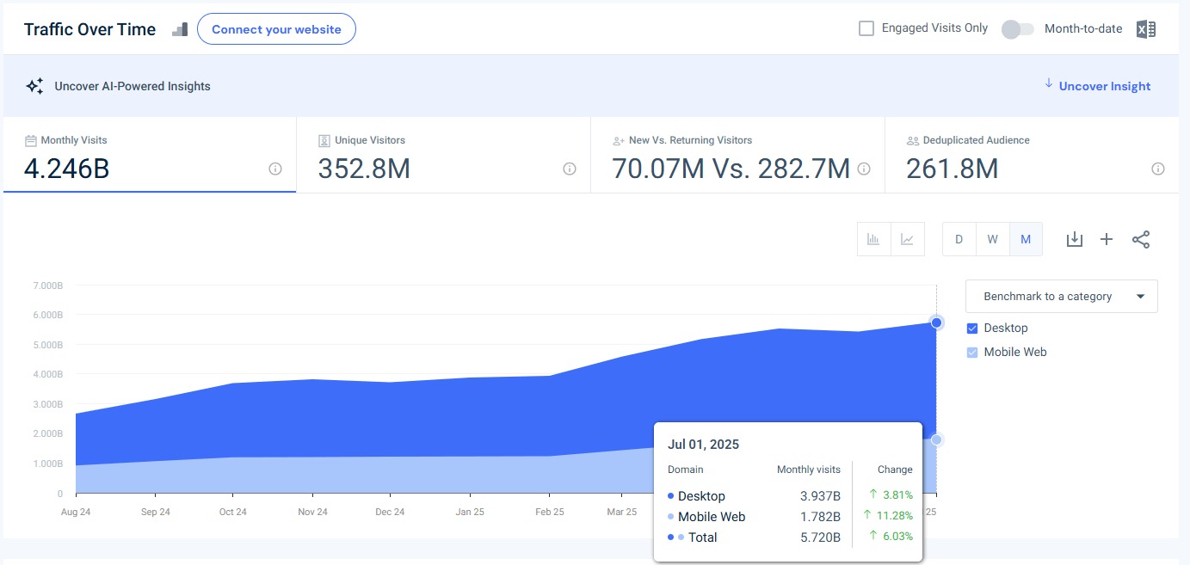The image size is (1190, 565).
Task: Enable Engaged Visits Only checkbox
Action: point(866,28)
